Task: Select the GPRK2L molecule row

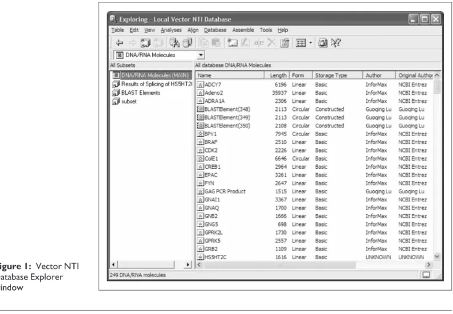Action: tap(314, 232)
